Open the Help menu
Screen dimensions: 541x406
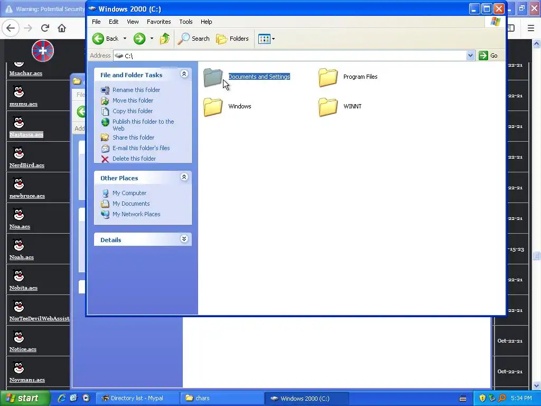coord(207,22)
